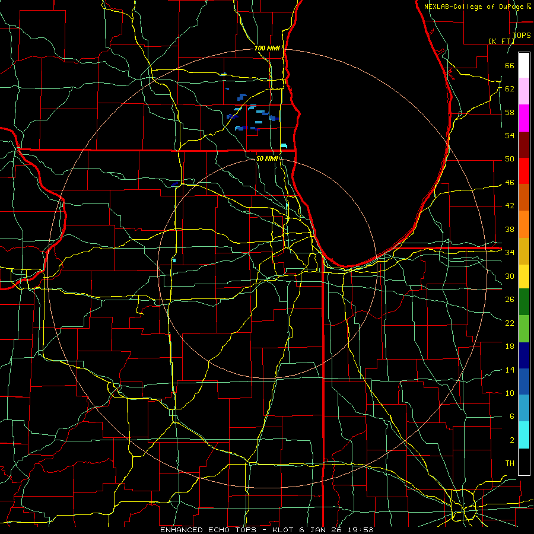The image size is (534, 534).
Task: Click the 14 value on the legend scale
Action: pos(510,370)
